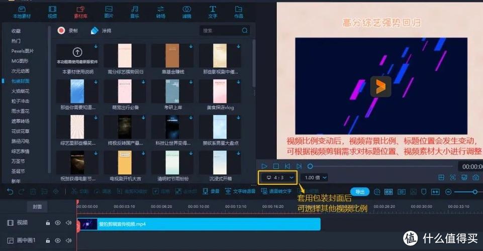Click the timeline zoom slider handle
483x251 pixels.
(x=475, y=192)
